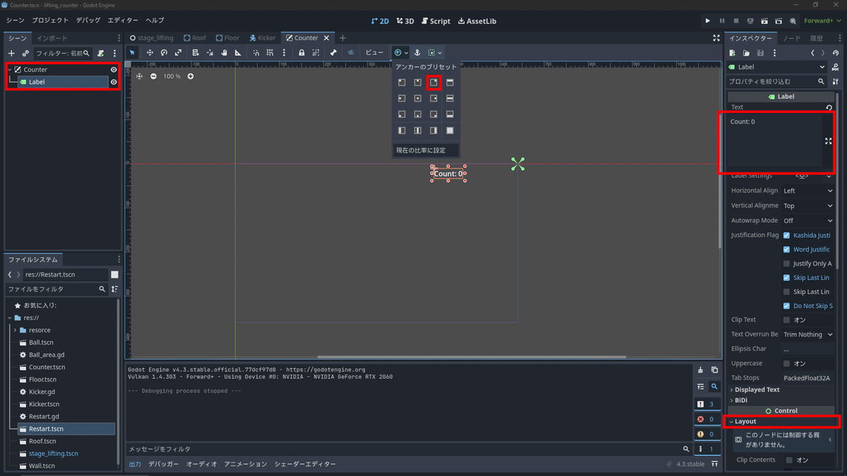Select the Scale tool

(x=177, y=52)
